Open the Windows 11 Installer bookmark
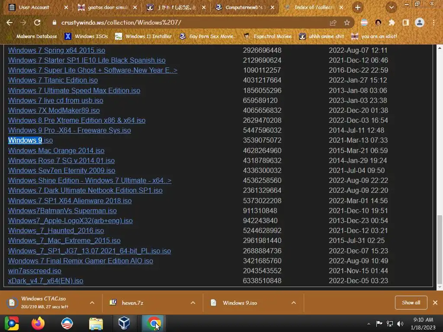443x332 pixels. (x=144, y=36)
